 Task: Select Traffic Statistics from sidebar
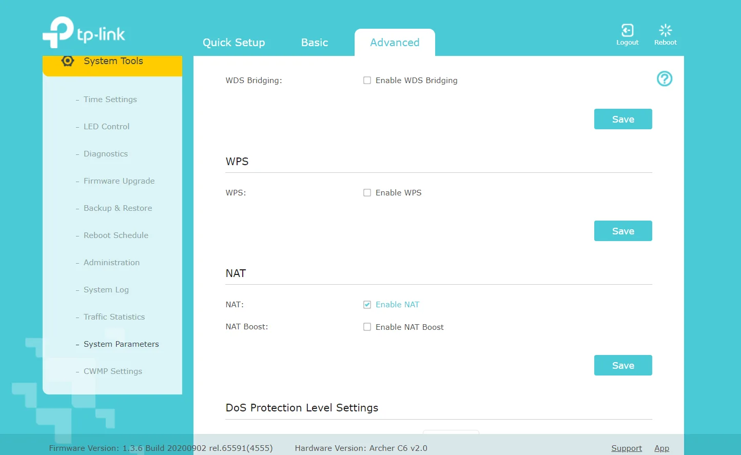114,317
